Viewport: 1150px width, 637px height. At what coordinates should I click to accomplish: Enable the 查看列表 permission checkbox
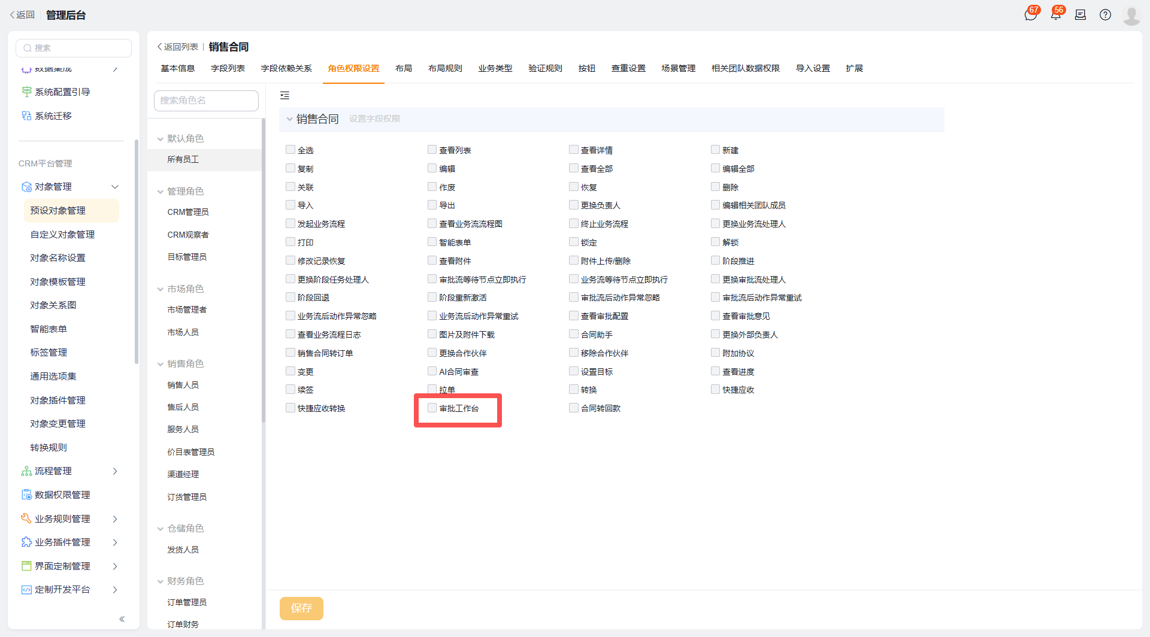(x=432, y=150)
